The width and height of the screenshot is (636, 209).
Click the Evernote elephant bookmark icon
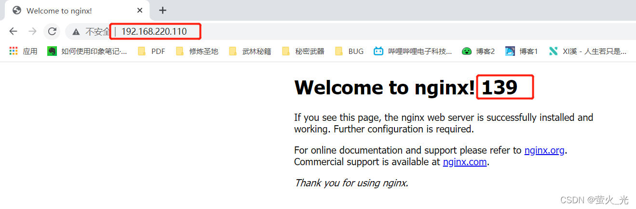(x=52, y=51)
